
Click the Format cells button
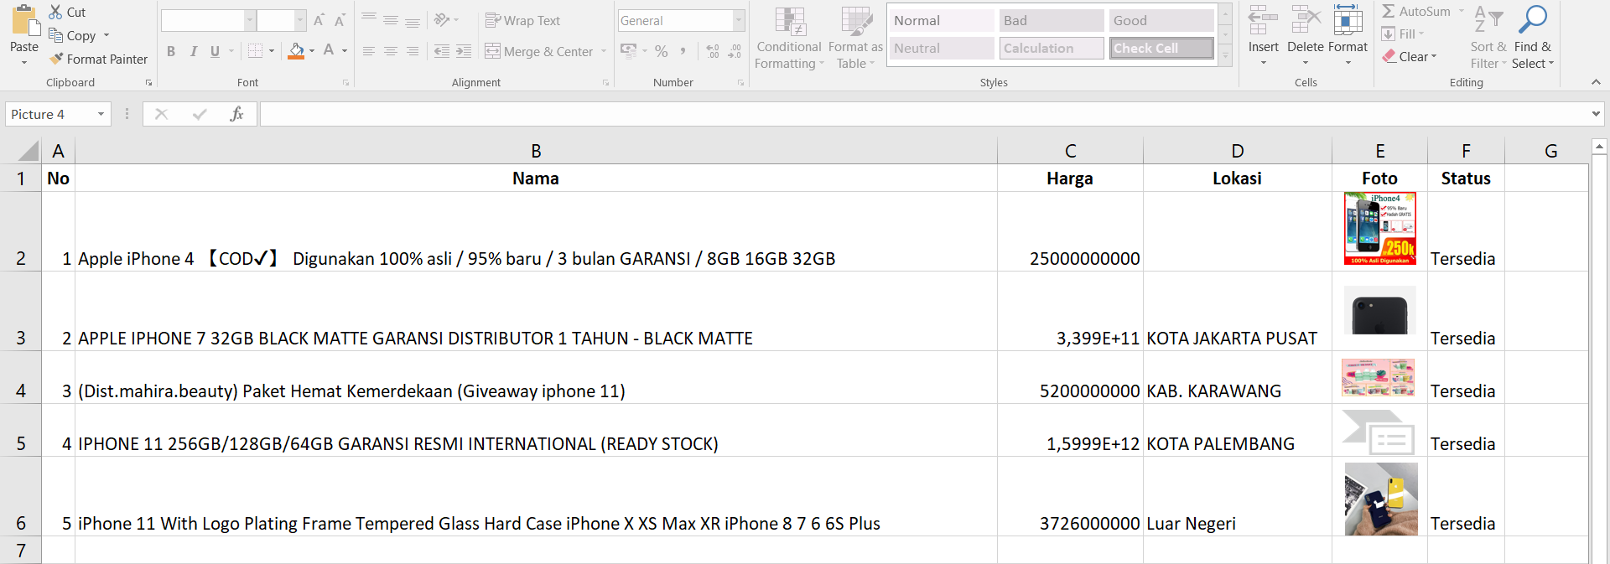[1348, 36]
